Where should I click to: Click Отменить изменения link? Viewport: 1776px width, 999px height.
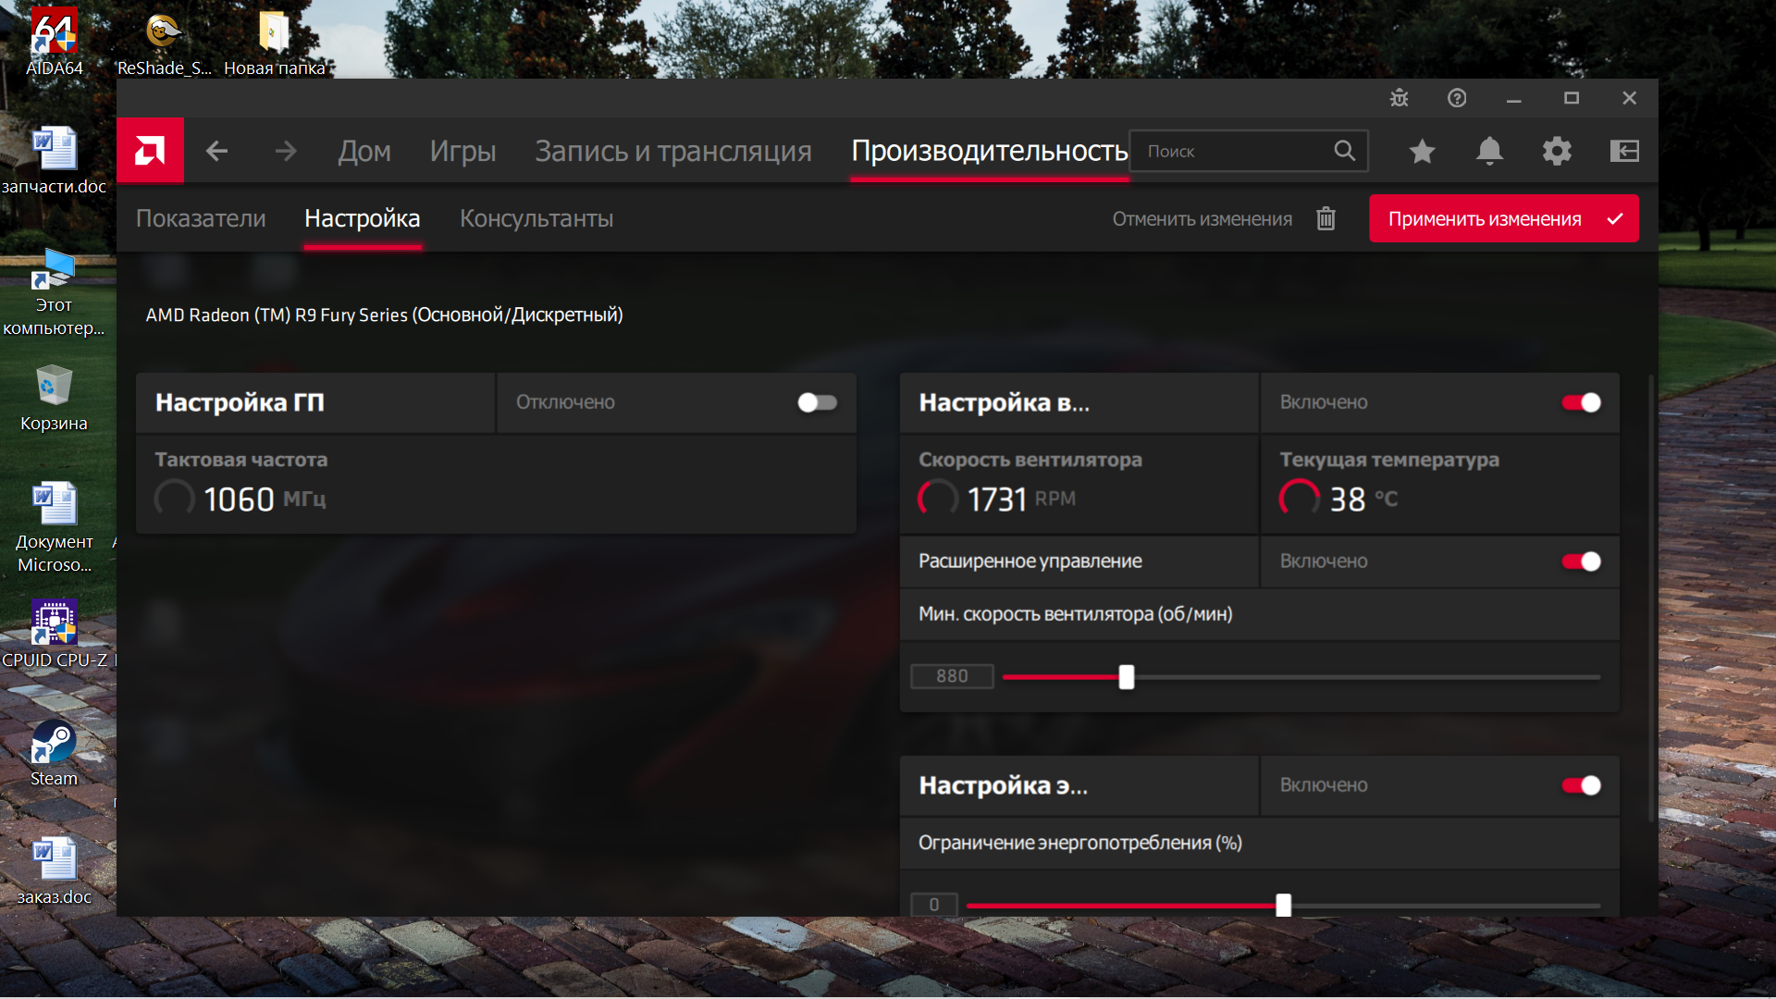(x=1202, y=219)
